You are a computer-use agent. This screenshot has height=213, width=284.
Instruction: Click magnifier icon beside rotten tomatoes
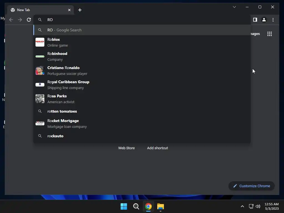tap(40, 111)
